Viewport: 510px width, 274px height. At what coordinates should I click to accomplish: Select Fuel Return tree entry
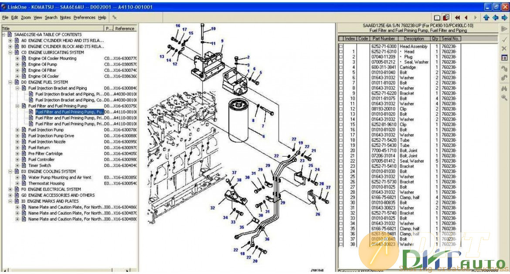39,148
